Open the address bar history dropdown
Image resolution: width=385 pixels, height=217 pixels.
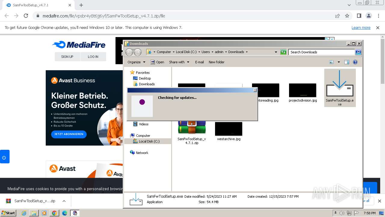276,52
